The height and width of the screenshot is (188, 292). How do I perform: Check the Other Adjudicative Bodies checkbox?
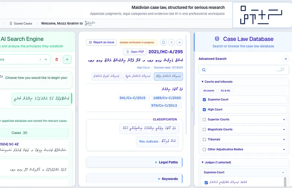click(x=204, y=149)
